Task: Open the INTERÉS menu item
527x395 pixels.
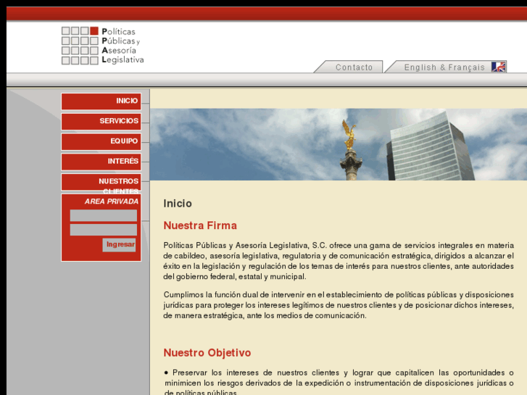Action: (x=101, y=162)
